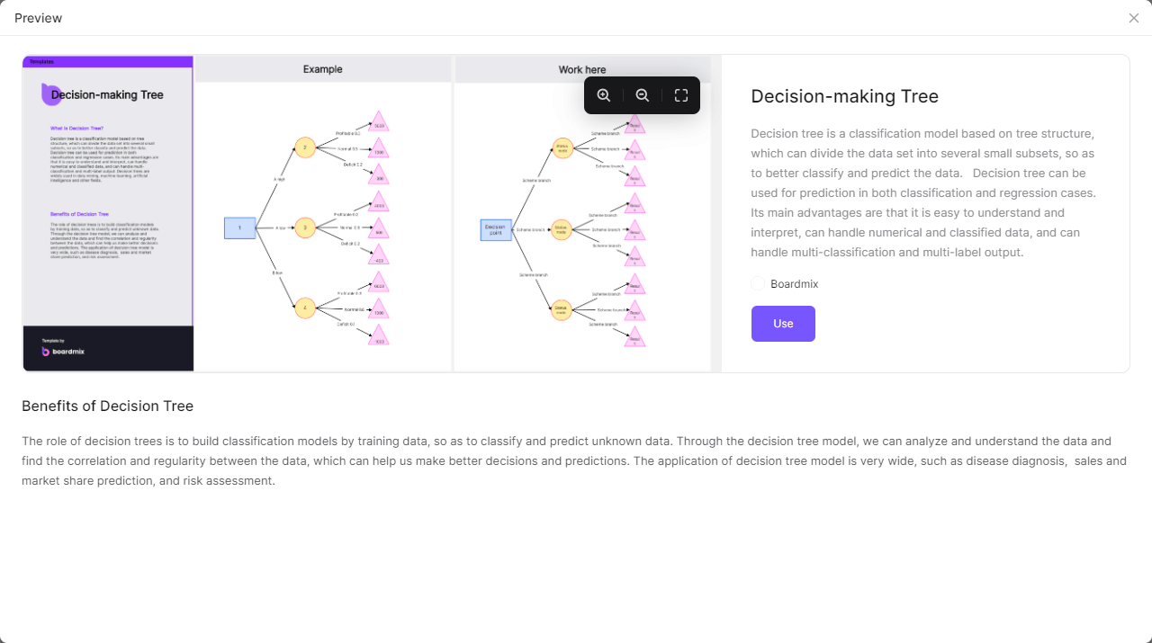1152x643 pixels.
Task: Click the blue Decision point rectangle
Action: click(496, 230)
